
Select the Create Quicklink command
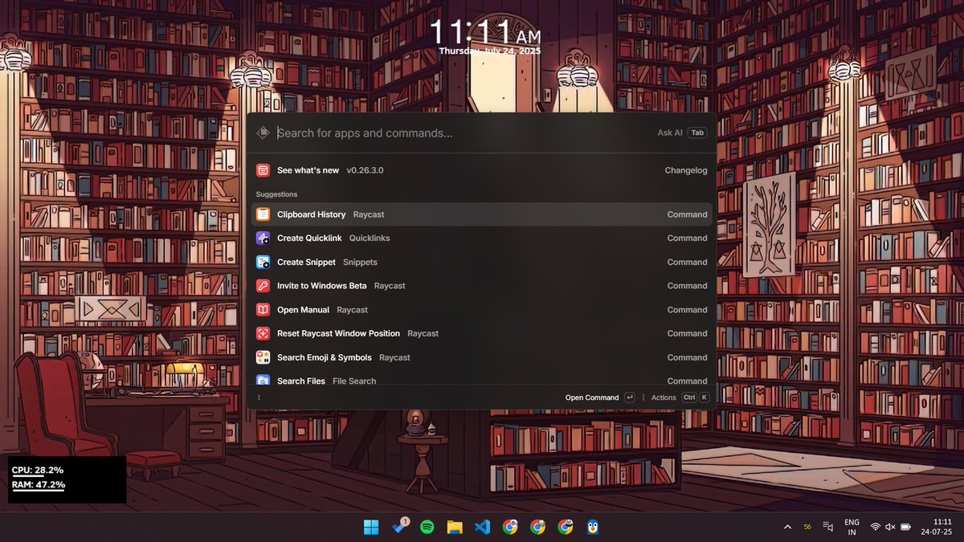481,238
